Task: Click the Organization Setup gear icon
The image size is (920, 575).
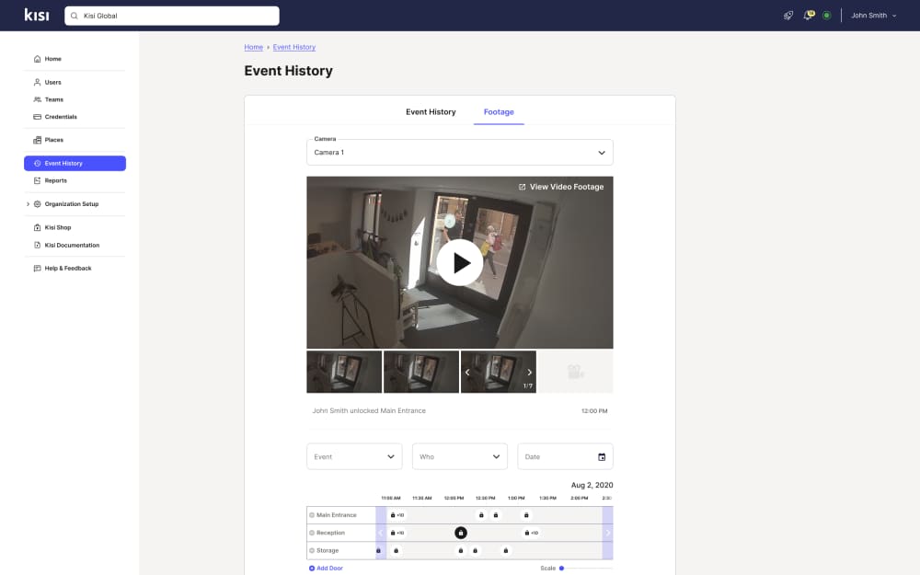Action: (37, 204)
